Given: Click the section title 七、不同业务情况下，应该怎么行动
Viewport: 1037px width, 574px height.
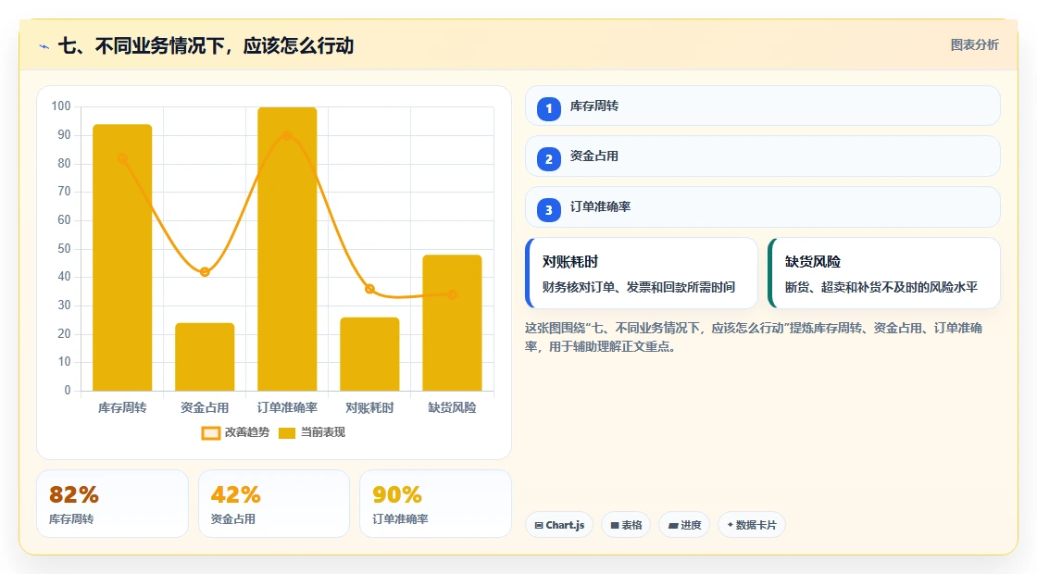Looking at the screenshot, I should click(x=206, y=45).
